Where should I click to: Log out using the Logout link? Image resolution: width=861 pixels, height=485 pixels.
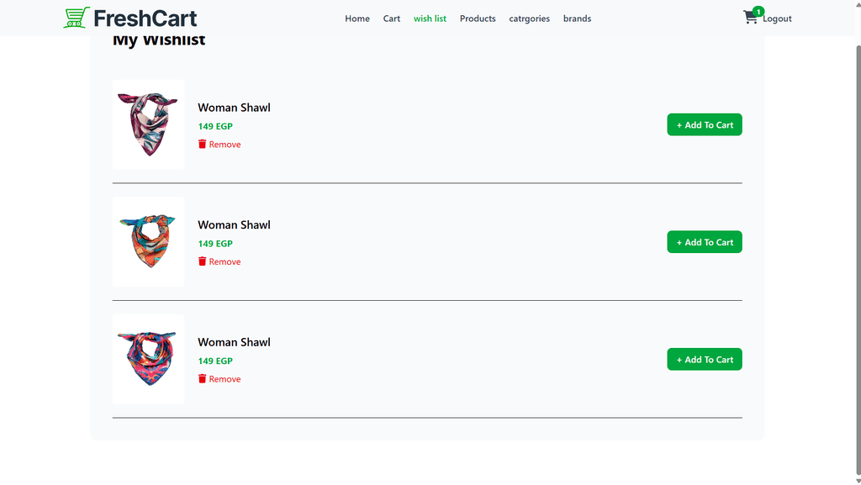point(778,18)
